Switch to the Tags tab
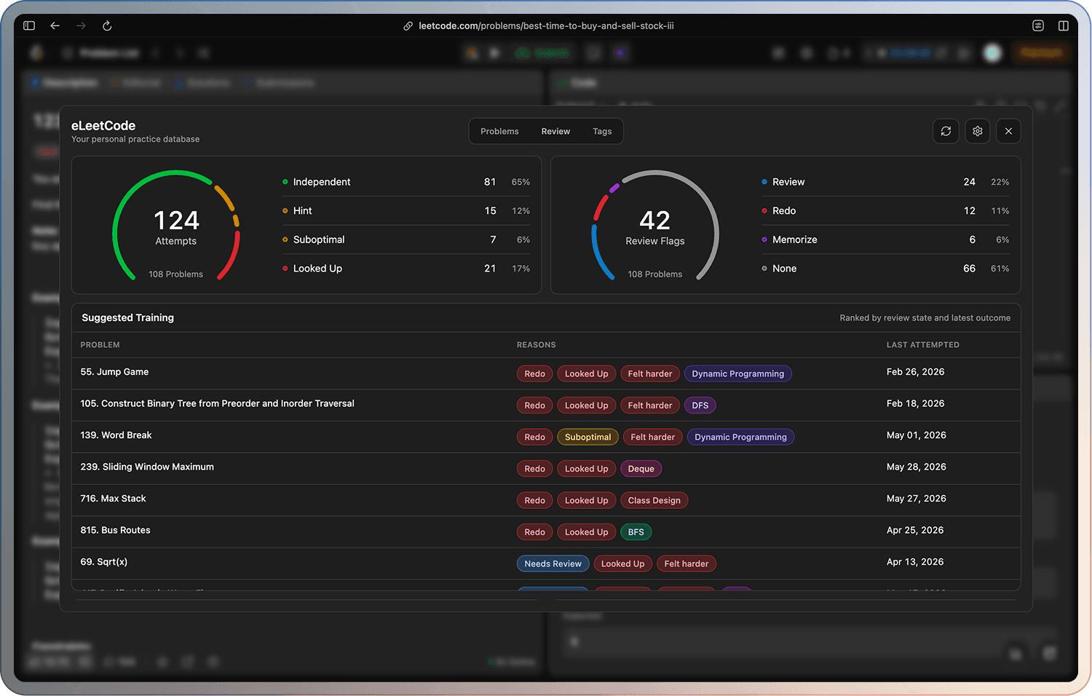This screenshot has height=696, width=1092. point(602,131)
